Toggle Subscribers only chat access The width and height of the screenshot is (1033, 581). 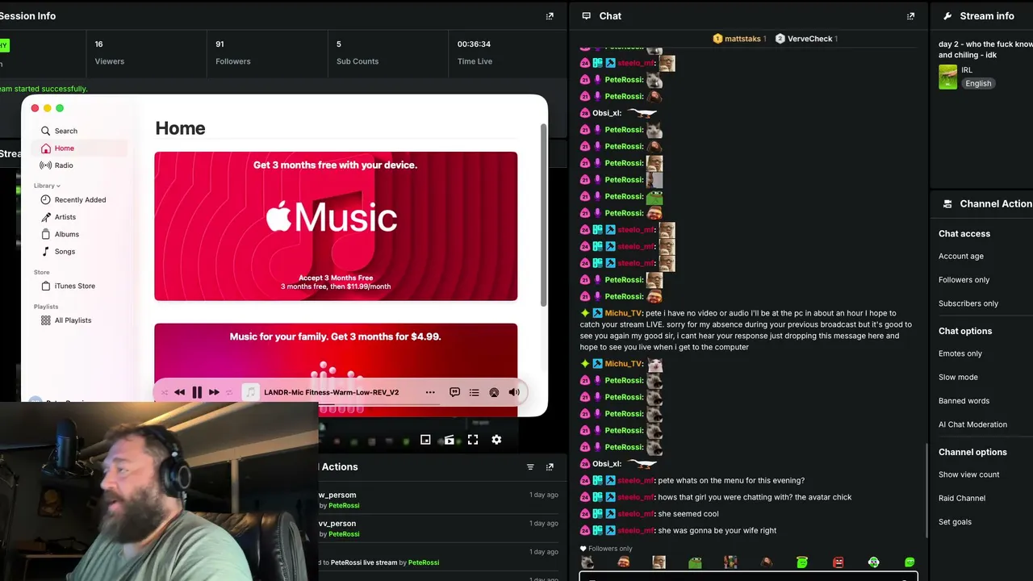click(x=968, y=303)
